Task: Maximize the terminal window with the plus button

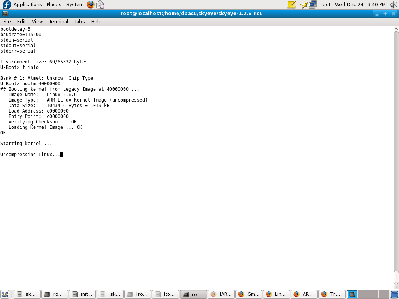Action: point(385,14)
